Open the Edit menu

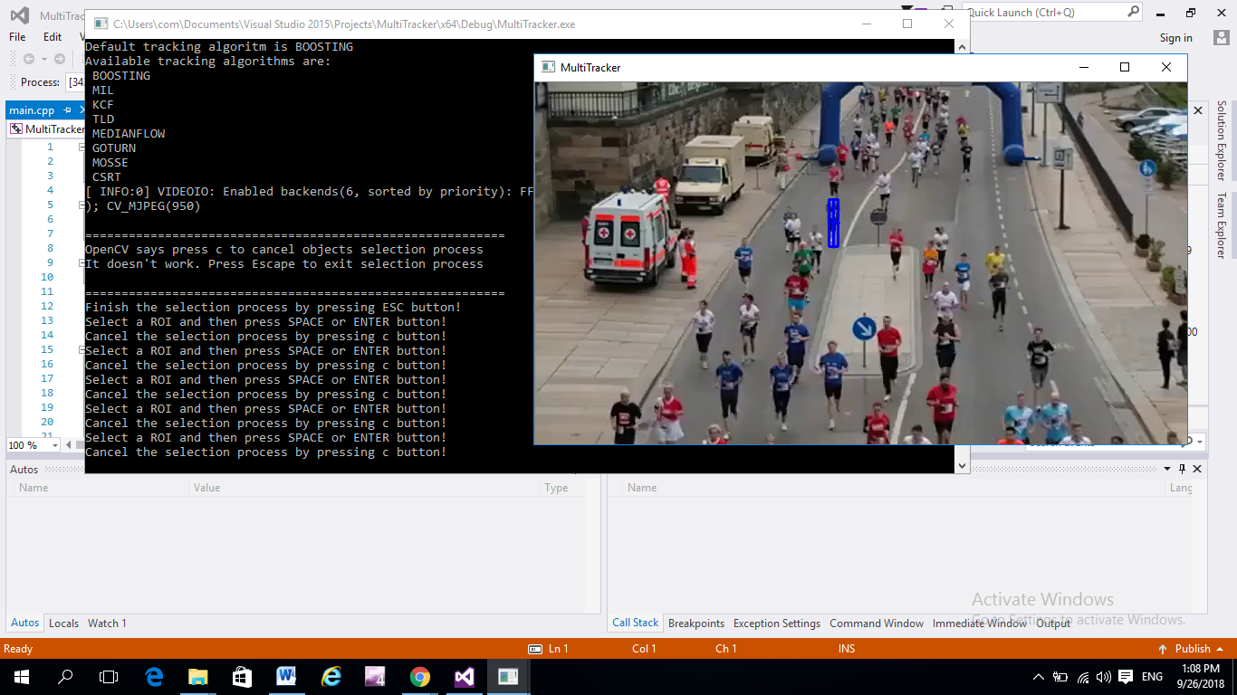point(53,37)
